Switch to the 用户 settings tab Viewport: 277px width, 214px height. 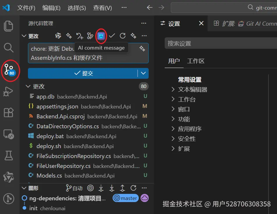174,61
